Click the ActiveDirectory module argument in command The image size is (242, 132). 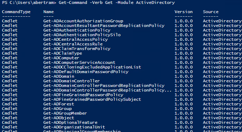(x=155, y=2)
